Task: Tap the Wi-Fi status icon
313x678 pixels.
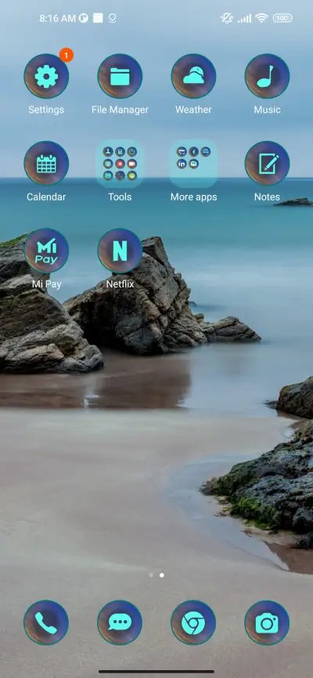Action: point(261,18)
